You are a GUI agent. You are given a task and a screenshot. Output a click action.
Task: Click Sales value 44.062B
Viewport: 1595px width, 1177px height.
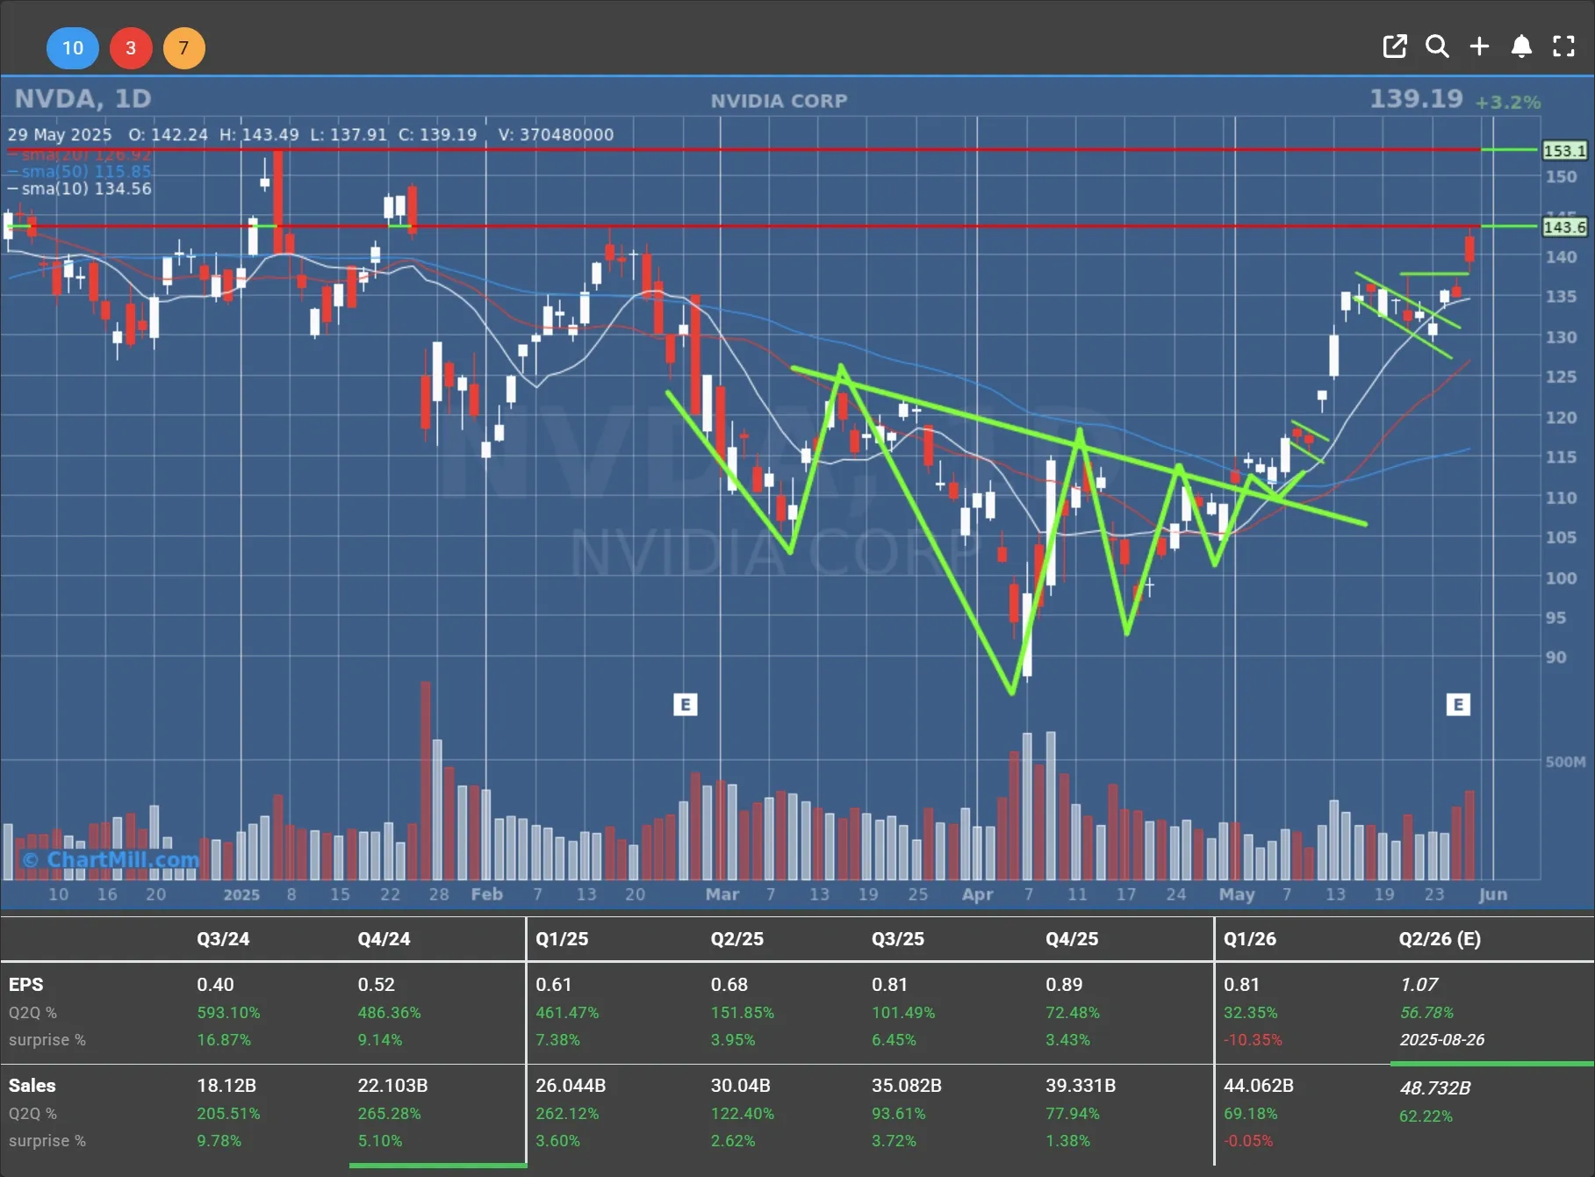[x=1259, y=1086]
